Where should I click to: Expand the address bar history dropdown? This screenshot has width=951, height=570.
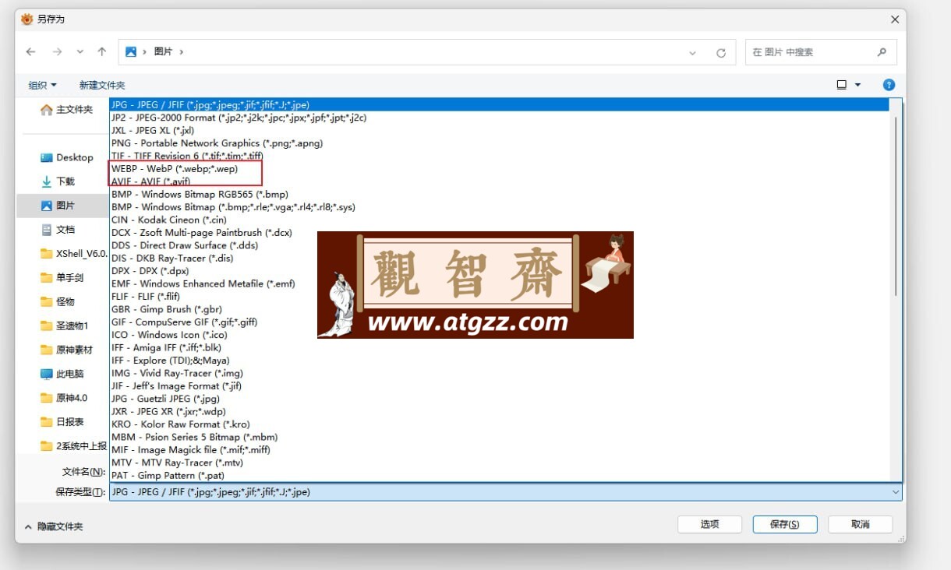(692, 53)
